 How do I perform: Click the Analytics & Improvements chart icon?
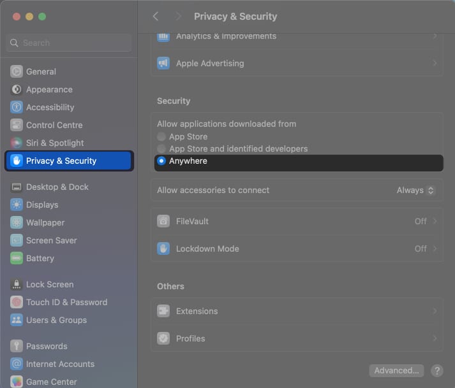click(x=163, y=37)
